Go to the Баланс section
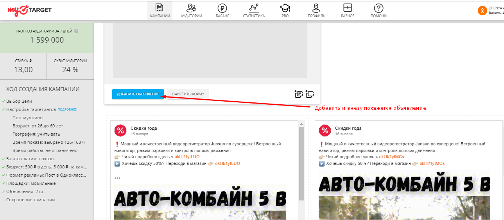Screen dimensions: 504x220 pyautogui.click(x=222, y=11)
